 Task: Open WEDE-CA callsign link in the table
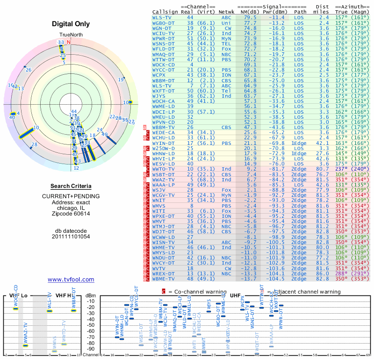coord(163,133)
